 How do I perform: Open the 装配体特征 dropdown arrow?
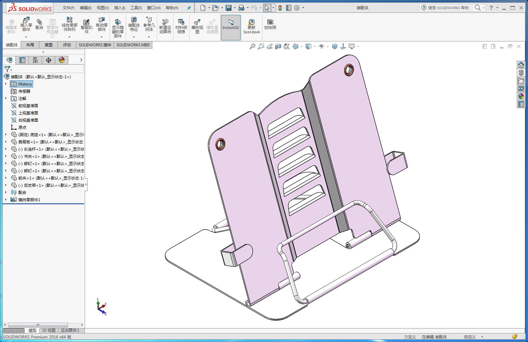(x=134, y=37)
